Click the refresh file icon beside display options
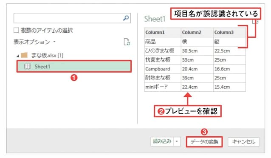The height and width of the screenshot is (158, 271). coord(127,42)
